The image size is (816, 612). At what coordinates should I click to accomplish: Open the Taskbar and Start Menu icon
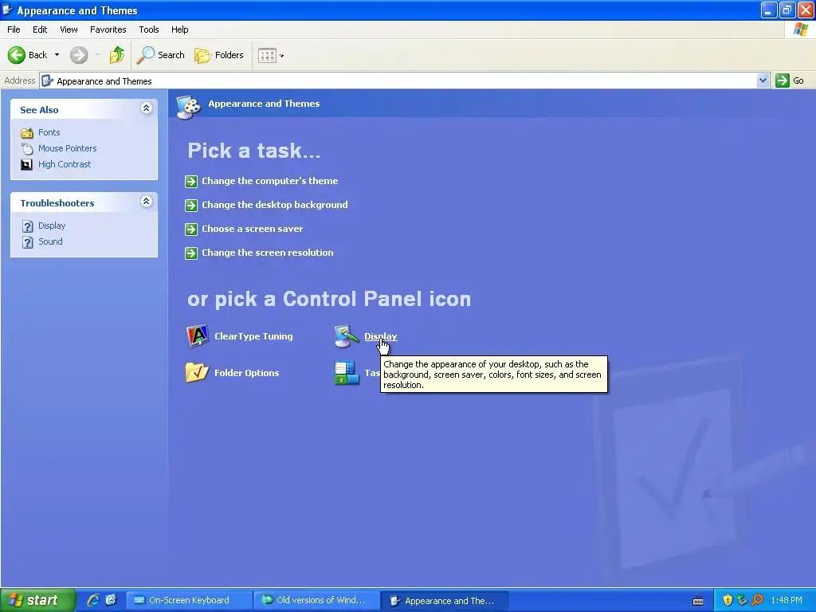pos(347,373)
